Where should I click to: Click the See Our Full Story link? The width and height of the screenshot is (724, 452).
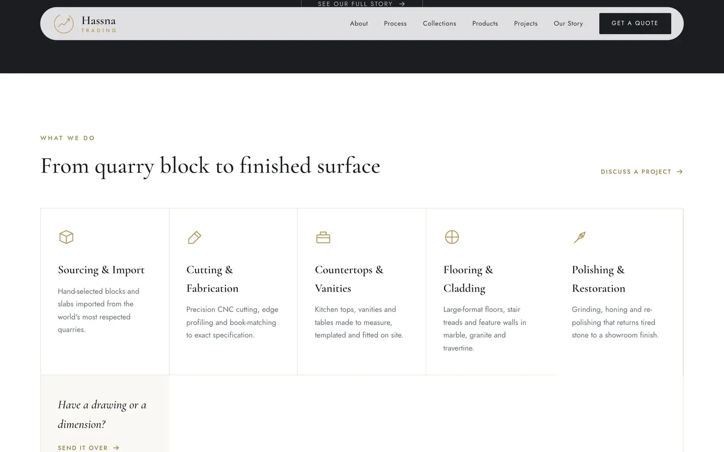coord(361,4)
